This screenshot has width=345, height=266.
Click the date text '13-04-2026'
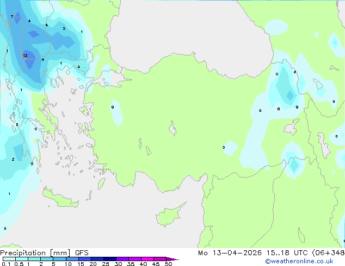(x=237, y=253)
